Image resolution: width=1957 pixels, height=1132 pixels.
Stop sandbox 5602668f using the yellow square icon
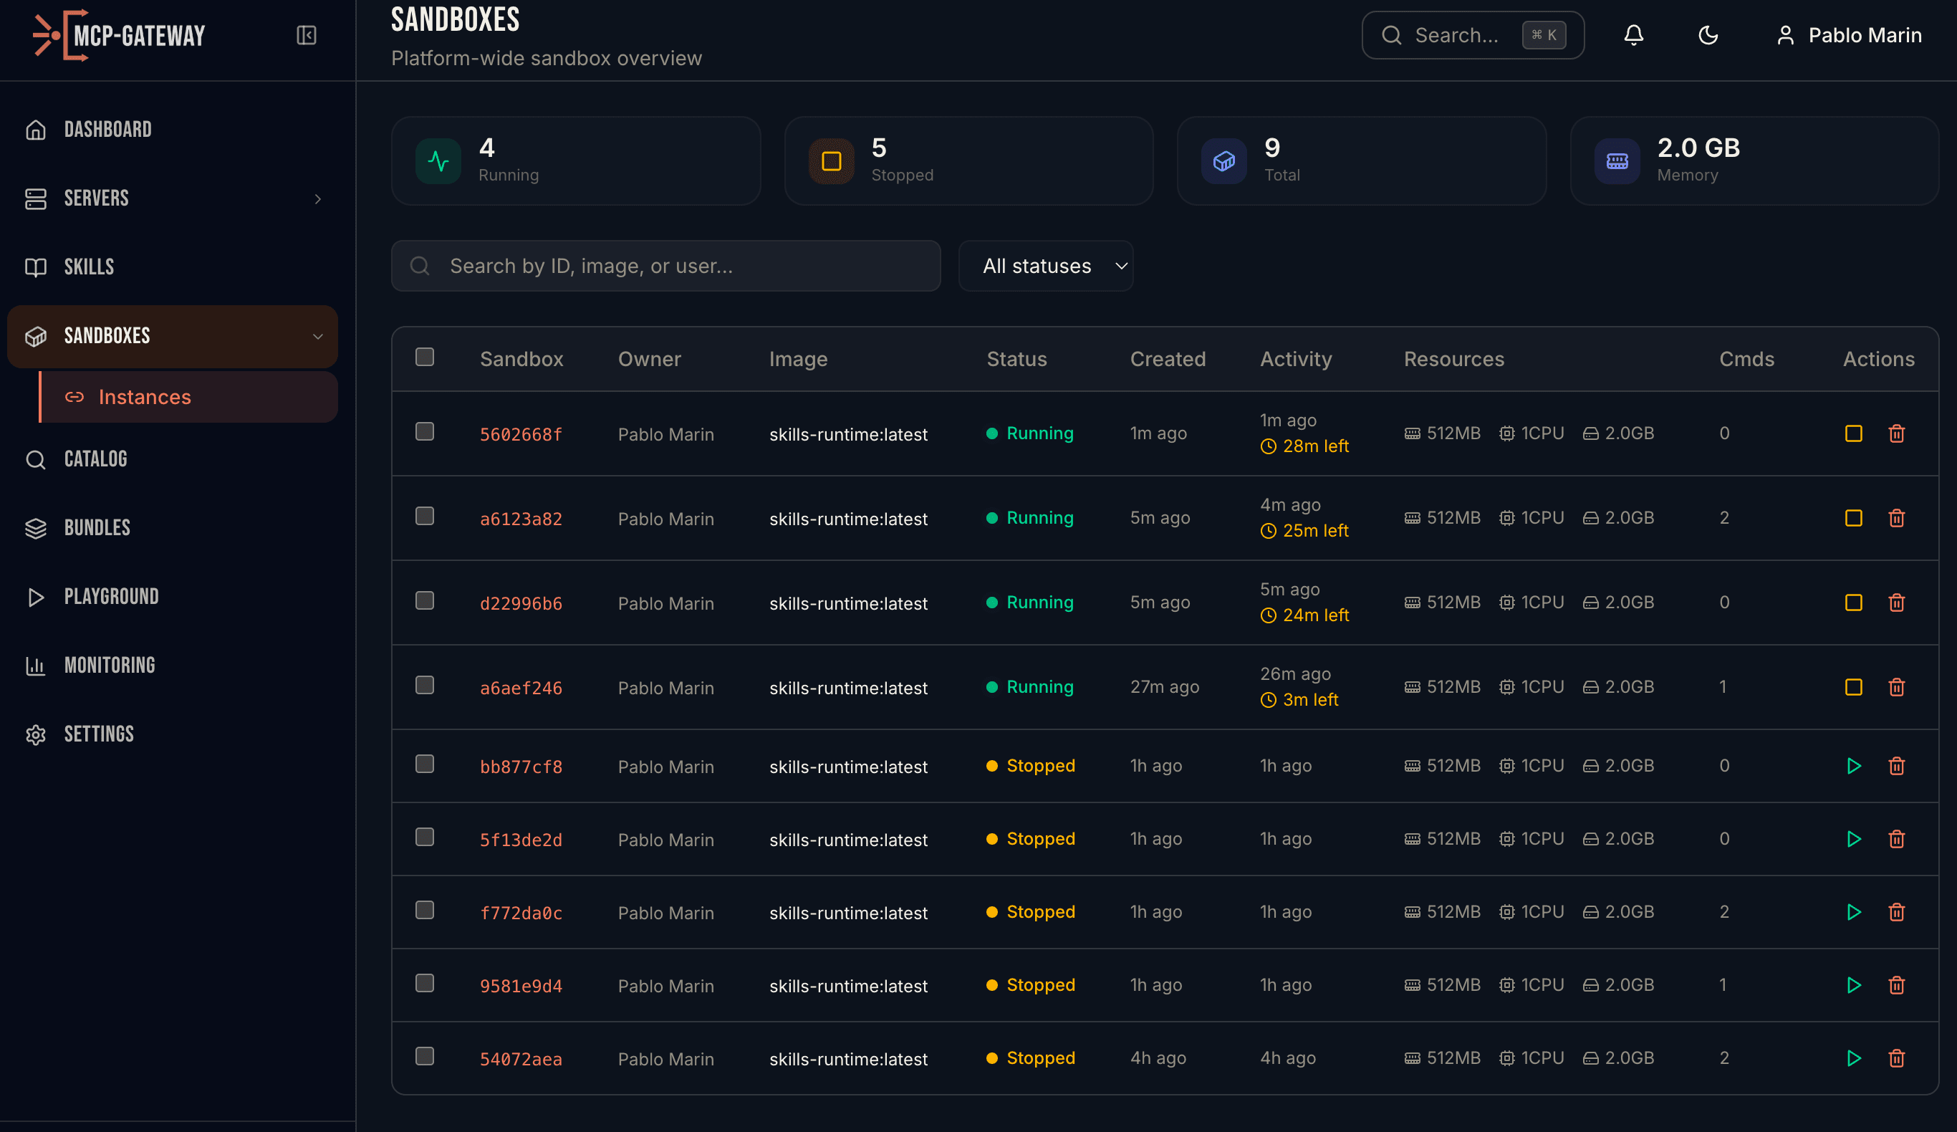click(1854, 433)
